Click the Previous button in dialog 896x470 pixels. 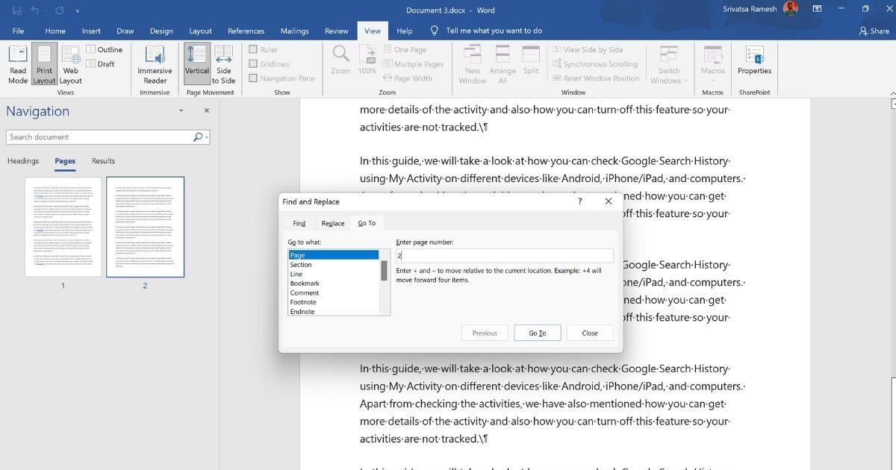point(485,333)
